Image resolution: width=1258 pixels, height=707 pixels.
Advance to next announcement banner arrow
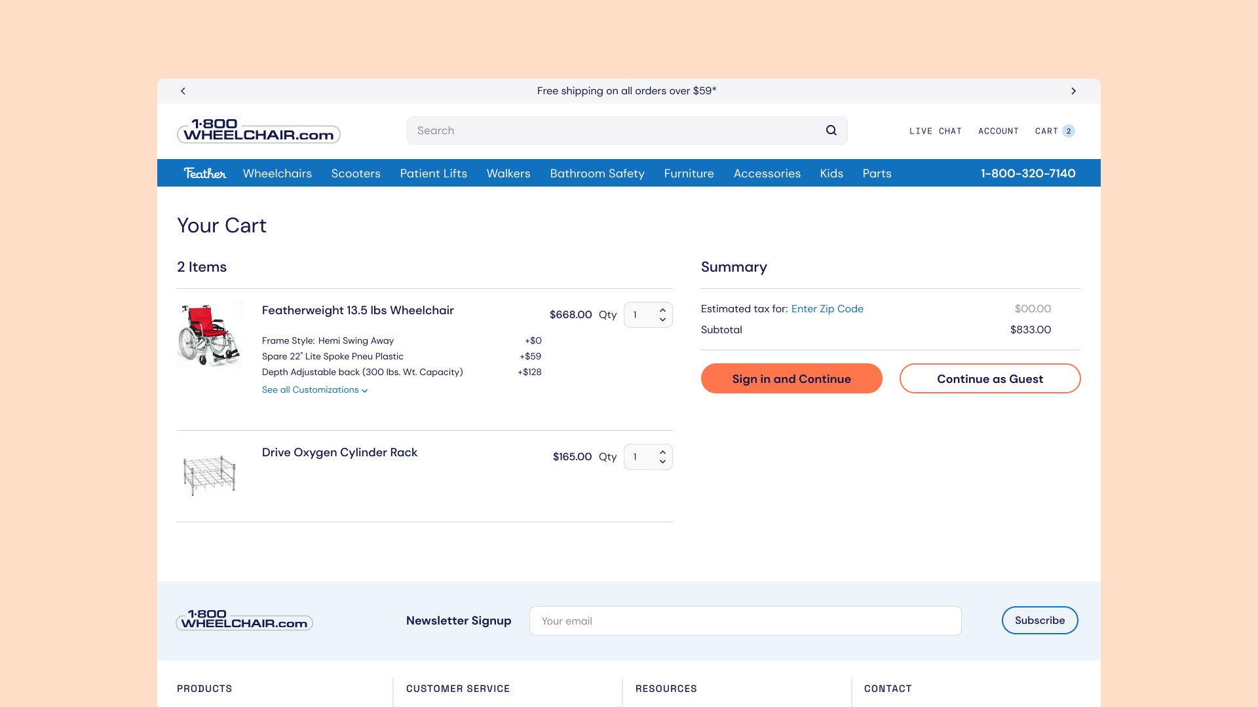click(x=1073, y=91)
